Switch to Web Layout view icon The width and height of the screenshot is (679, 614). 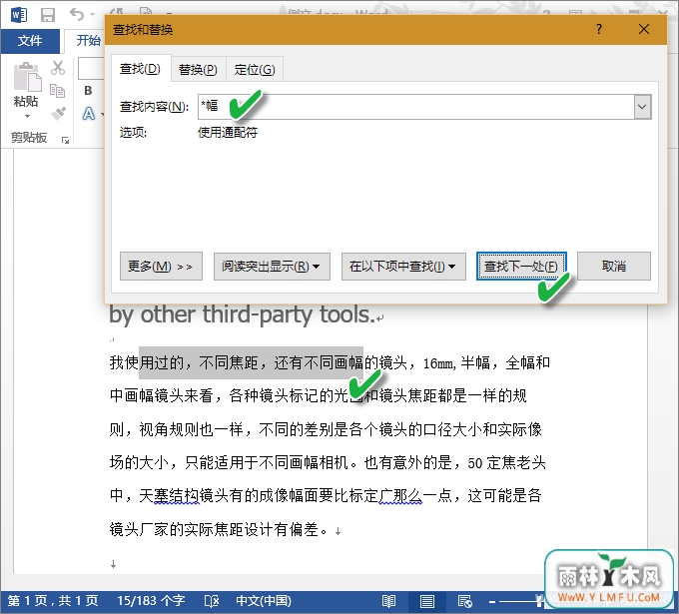(x=464, y=601)
